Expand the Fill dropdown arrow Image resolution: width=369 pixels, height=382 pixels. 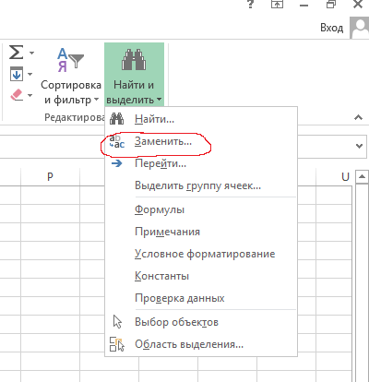30,74
